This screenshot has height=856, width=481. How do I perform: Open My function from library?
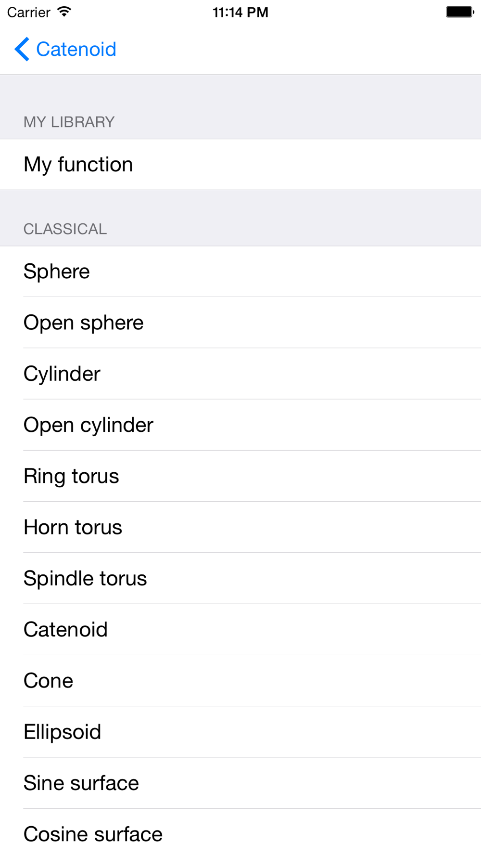[240, 165]
